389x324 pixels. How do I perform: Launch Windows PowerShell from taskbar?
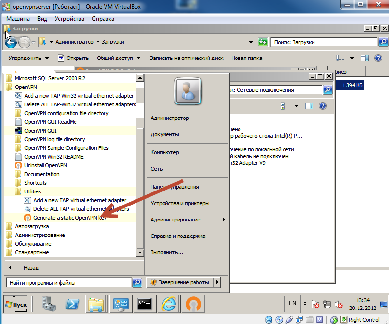(72, 304)
